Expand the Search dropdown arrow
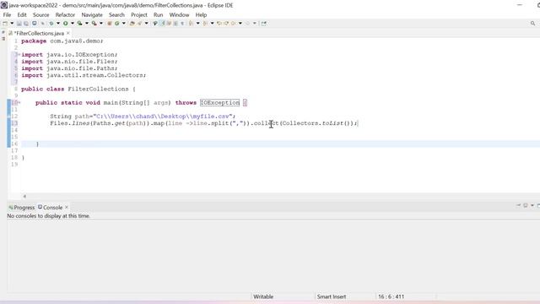540x304 pixels. click(x=146, y=24)
